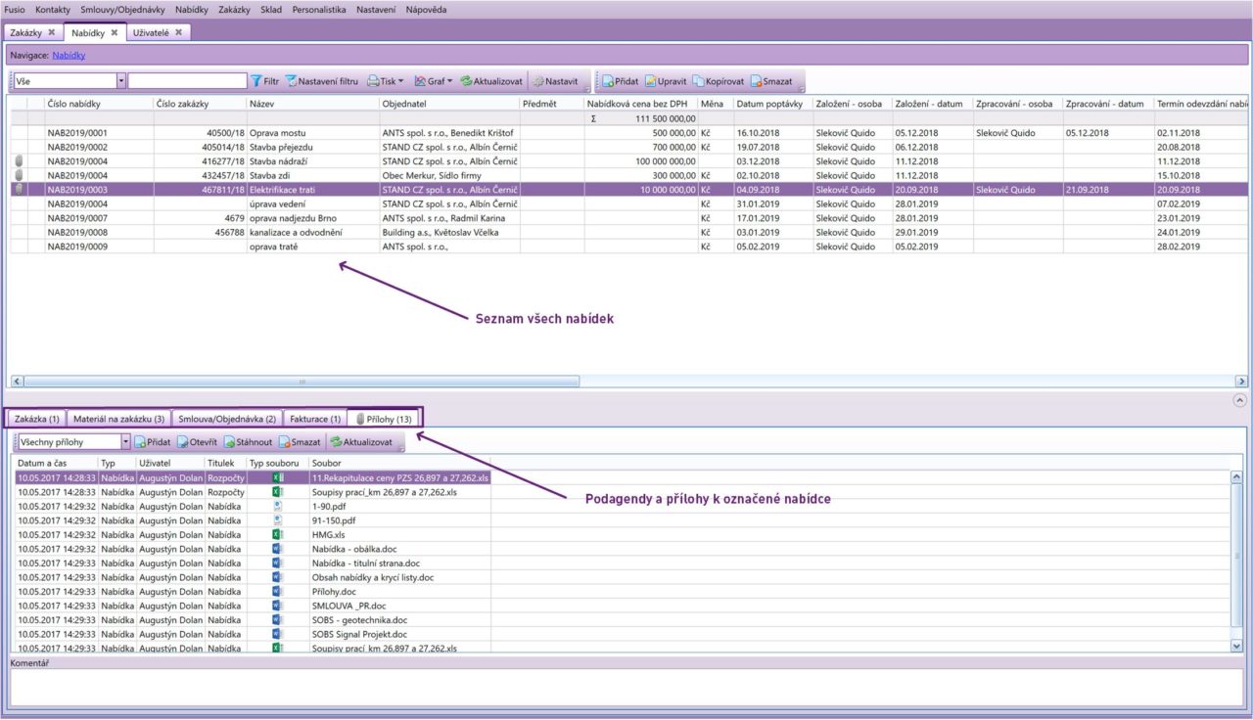Click Aktualizovat in the attachments toolbar
Viewport: 1253px width, 720px height.
point(359,442)
